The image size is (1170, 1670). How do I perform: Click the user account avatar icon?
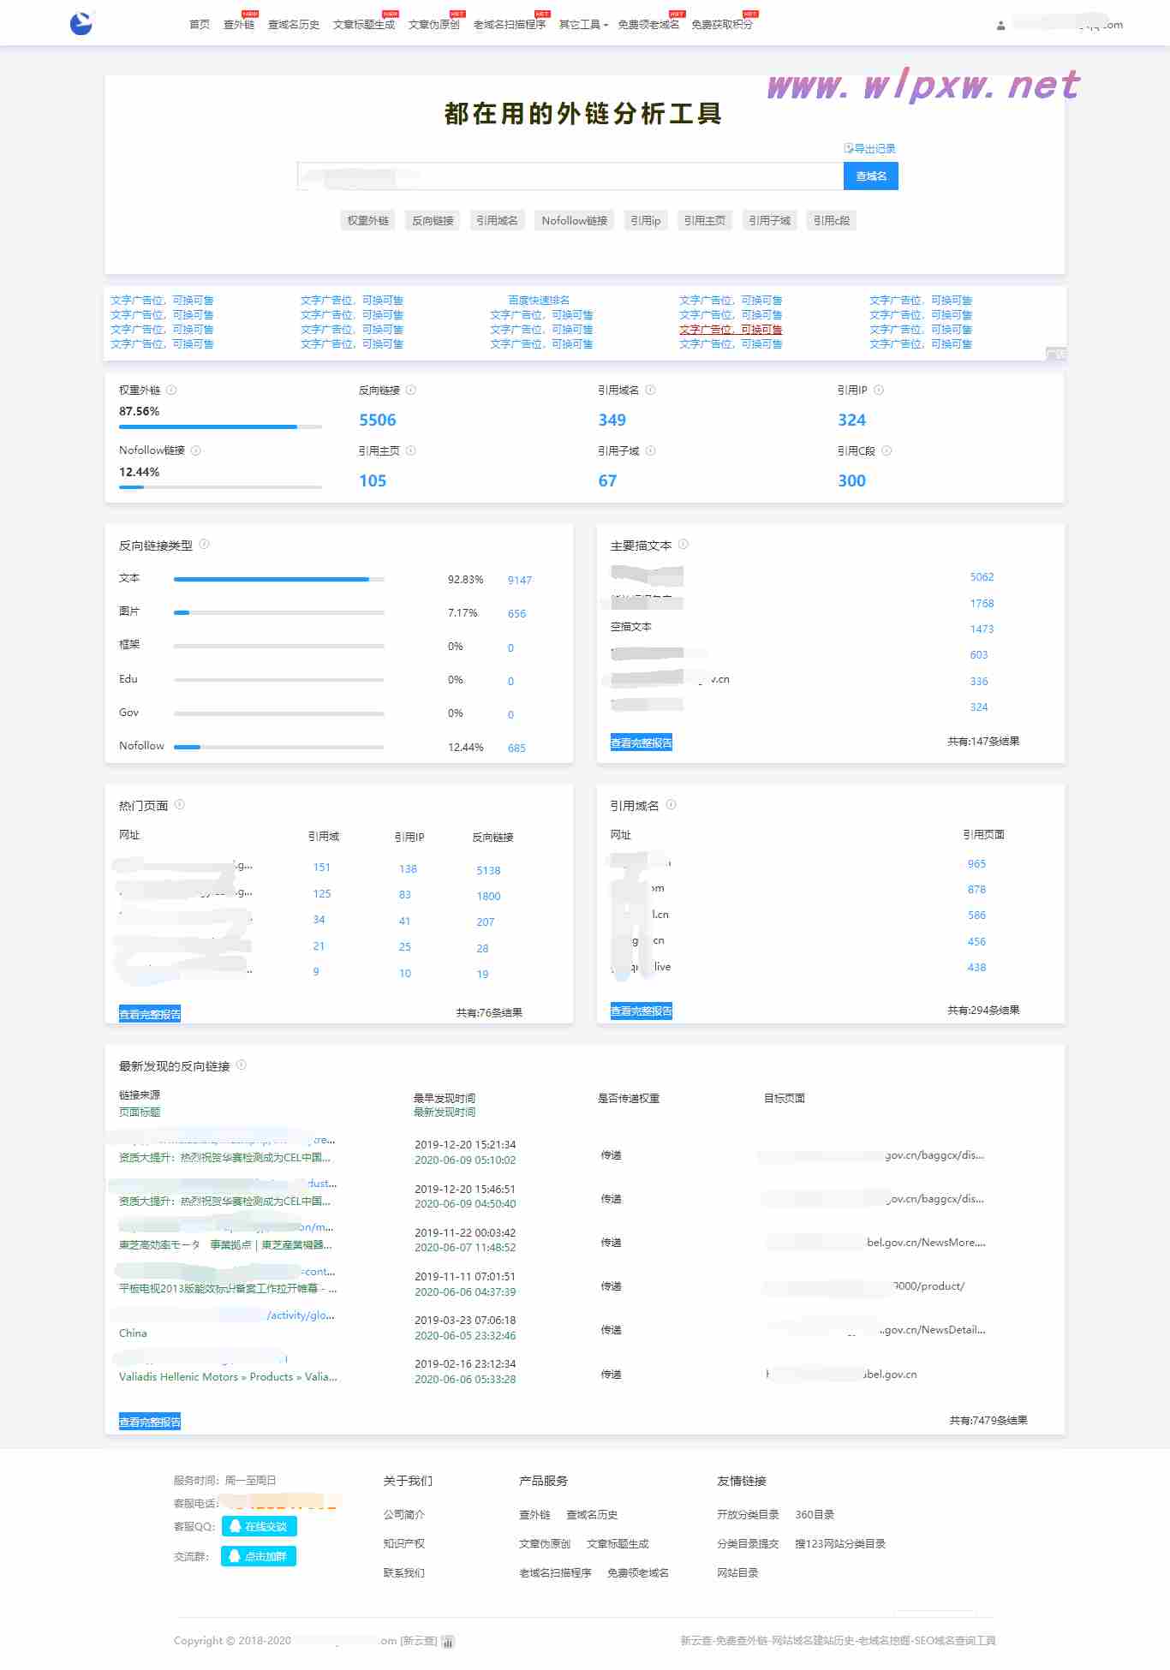point(1000,26)
